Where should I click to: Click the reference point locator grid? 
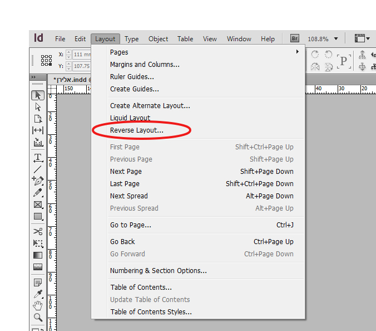[x=46, y=60]
